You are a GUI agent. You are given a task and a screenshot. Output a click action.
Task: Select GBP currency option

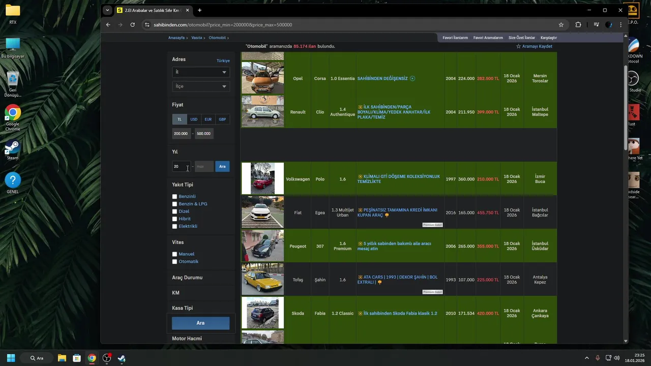pyautogui.click(x=222, y=119)
